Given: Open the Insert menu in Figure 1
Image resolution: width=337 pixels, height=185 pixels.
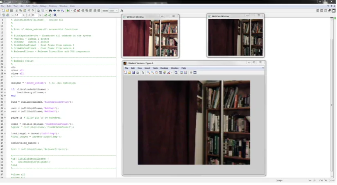Looking at the screenshot, I should (x=147, y=68).
